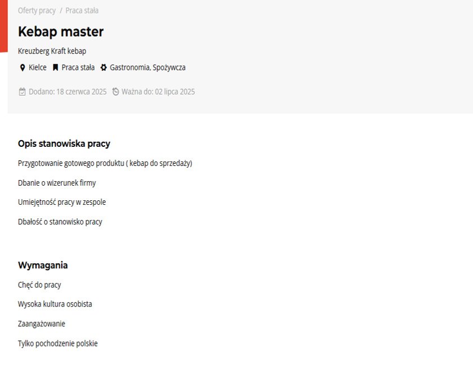
Task: Select the Kebap master job title
Action: tap(61, 32)
